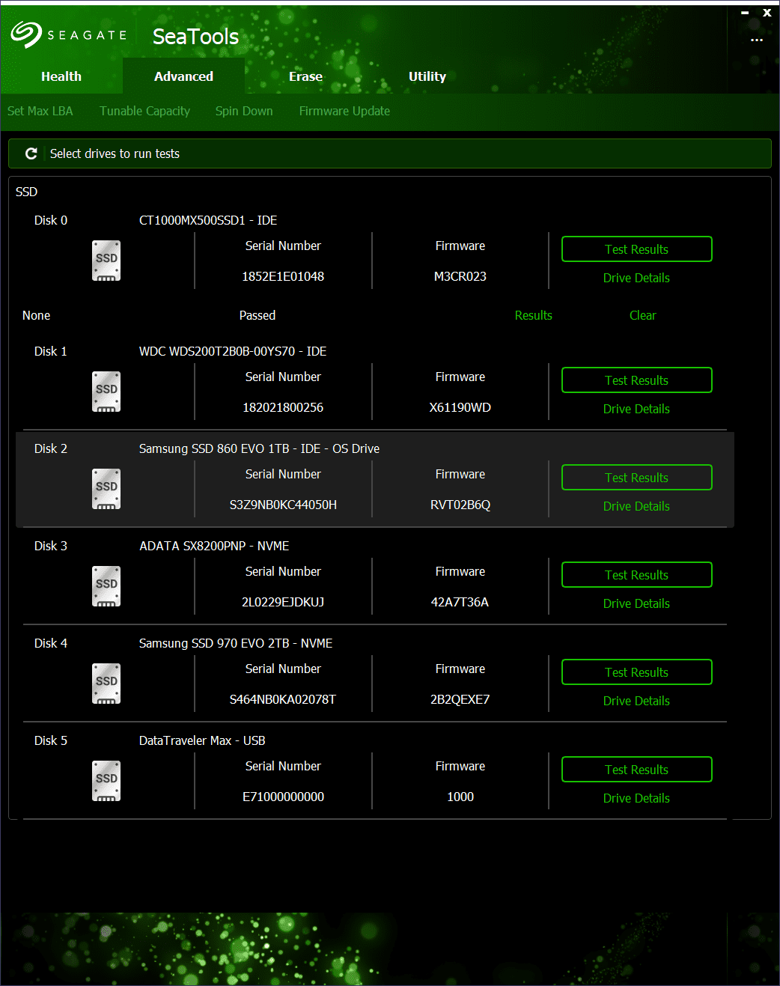Click 'CT1000MX500SSD1 - IDE' drive name
Image resolution: width=780 pixels, height=986 pixels.
point(208,220)
